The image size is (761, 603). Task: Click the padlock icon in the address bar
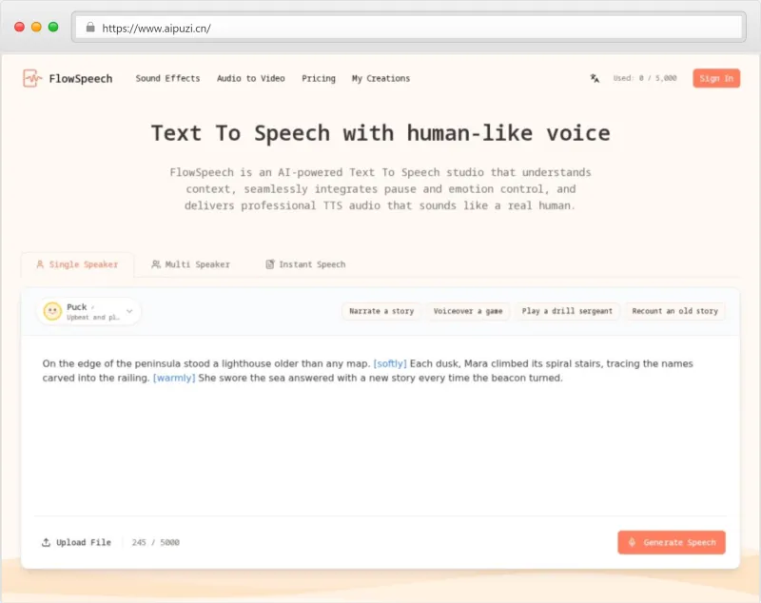coord(90,28)
